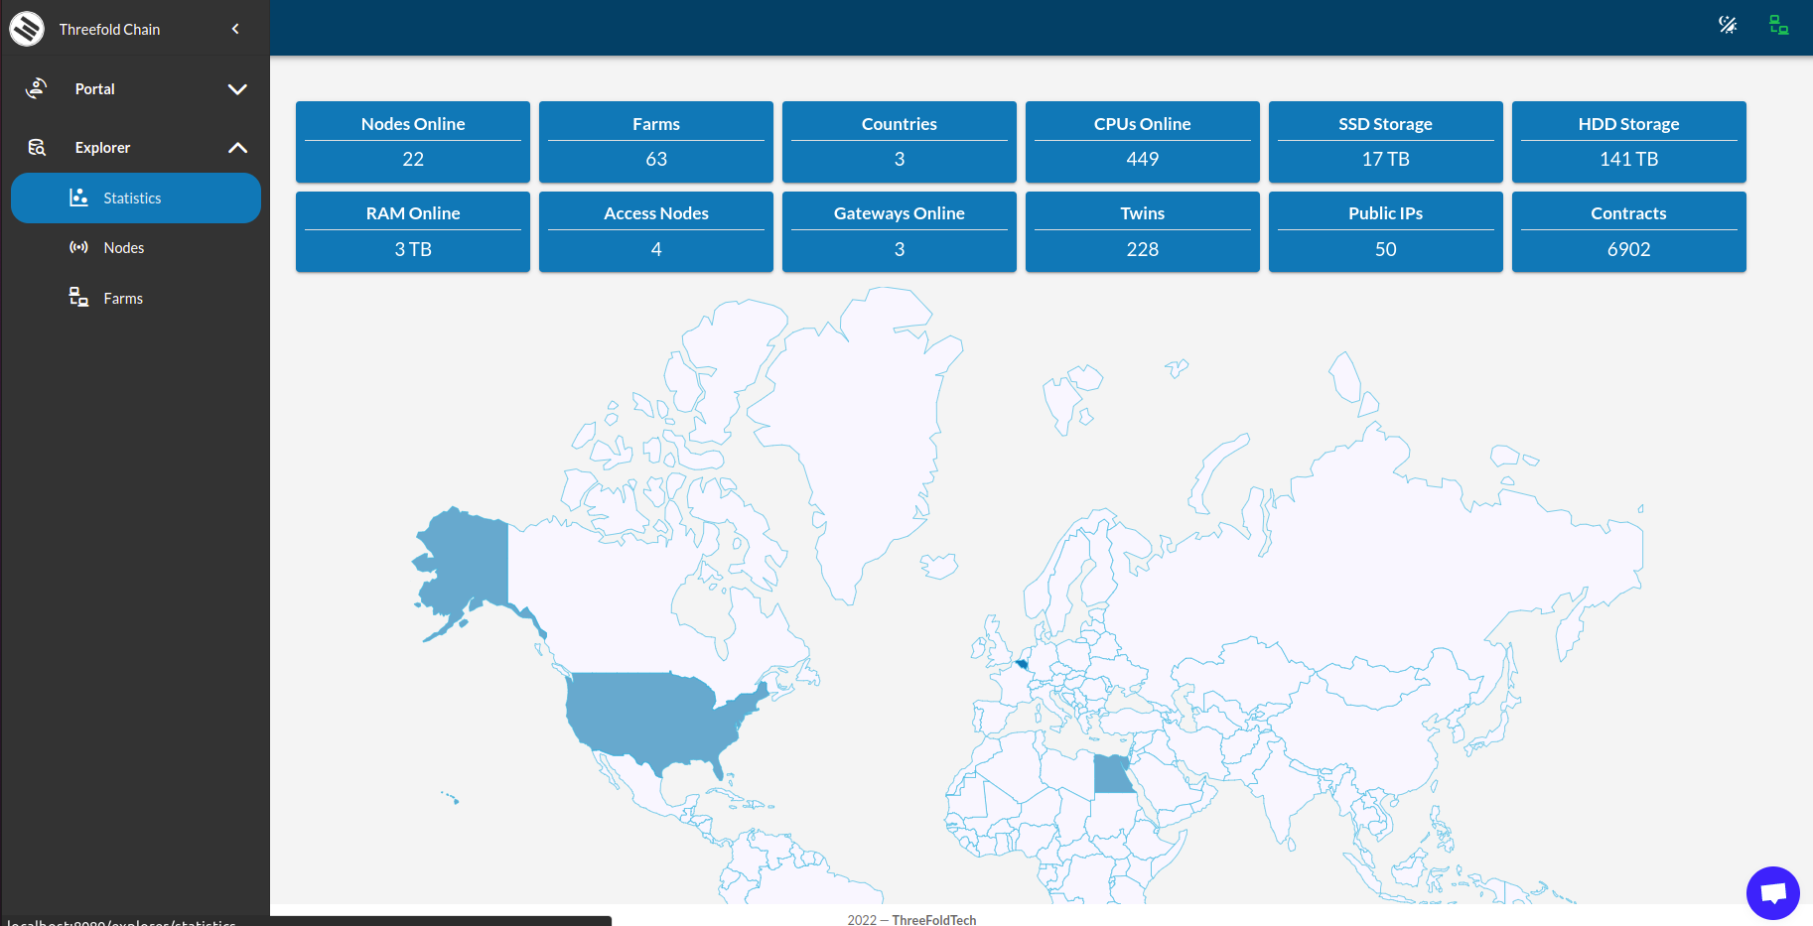This screenshot has height=926, width=1813.
Task: Click the Nodes Online stat card
Action: [413, 142]
